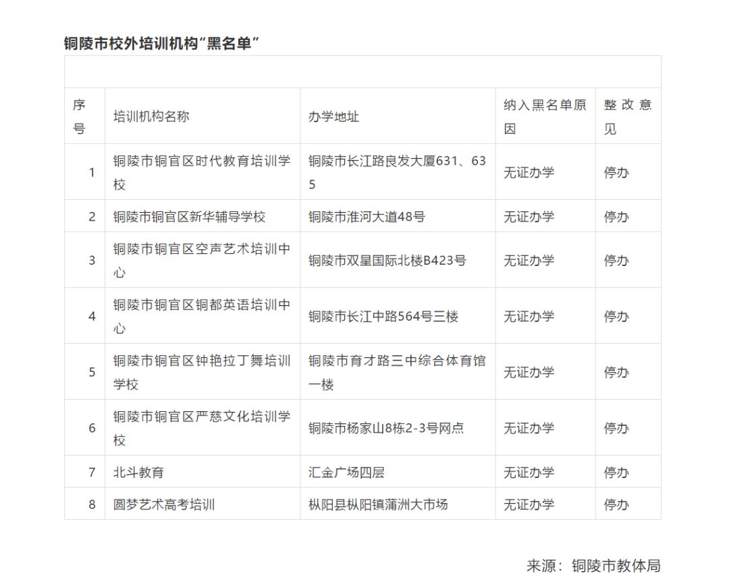Select cell 圆梦艺术高考培训
This screenshot has height=584, width=729.
[202, 504]
